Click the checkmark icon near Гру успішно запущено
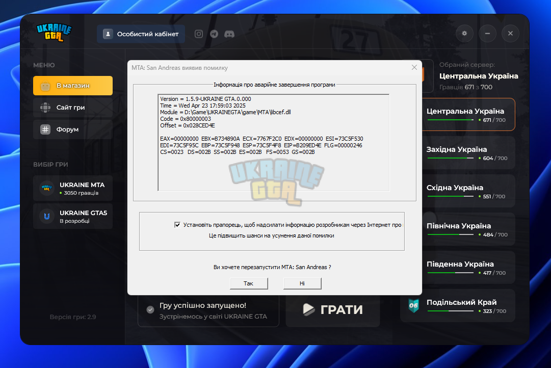551x368 pixels. [150, 310]
